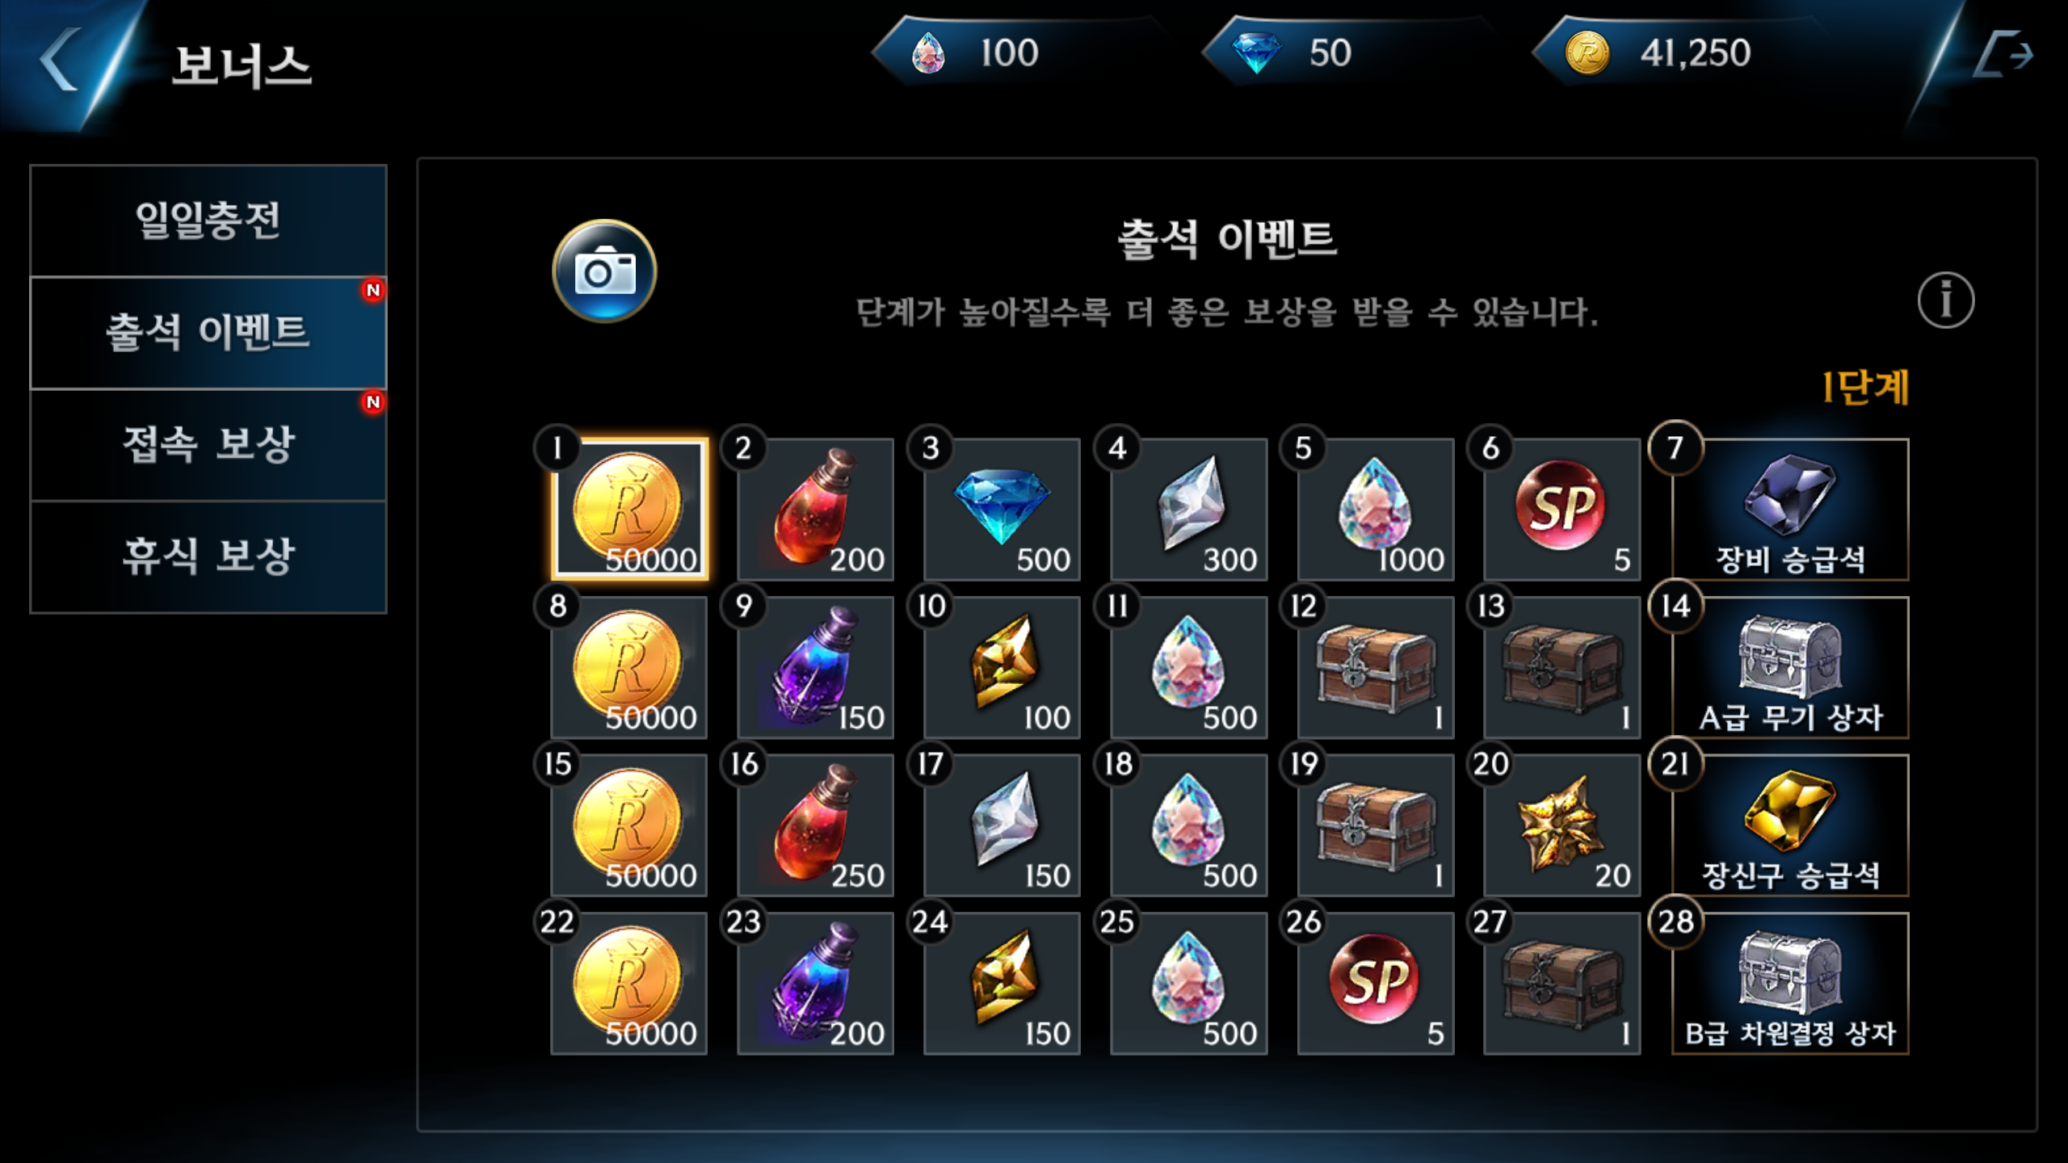Tap day 7 장비 승급석 reward
2068x1163 pixels.
pyautogui.click(x=1790, y=509)
